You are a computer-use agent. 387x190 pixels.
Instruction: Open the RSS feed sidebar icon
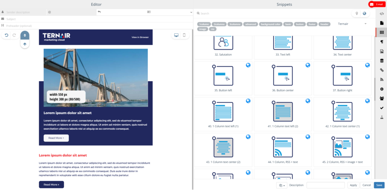tap(382, 79)
